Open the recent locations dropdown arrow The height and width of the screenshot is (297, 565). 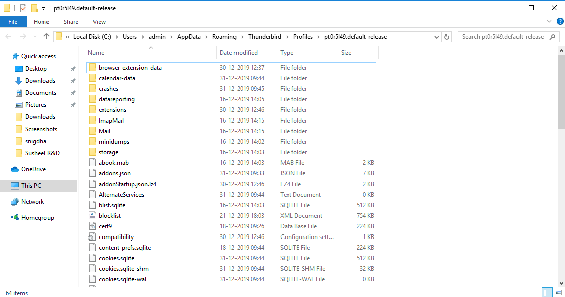coord(35,37)
